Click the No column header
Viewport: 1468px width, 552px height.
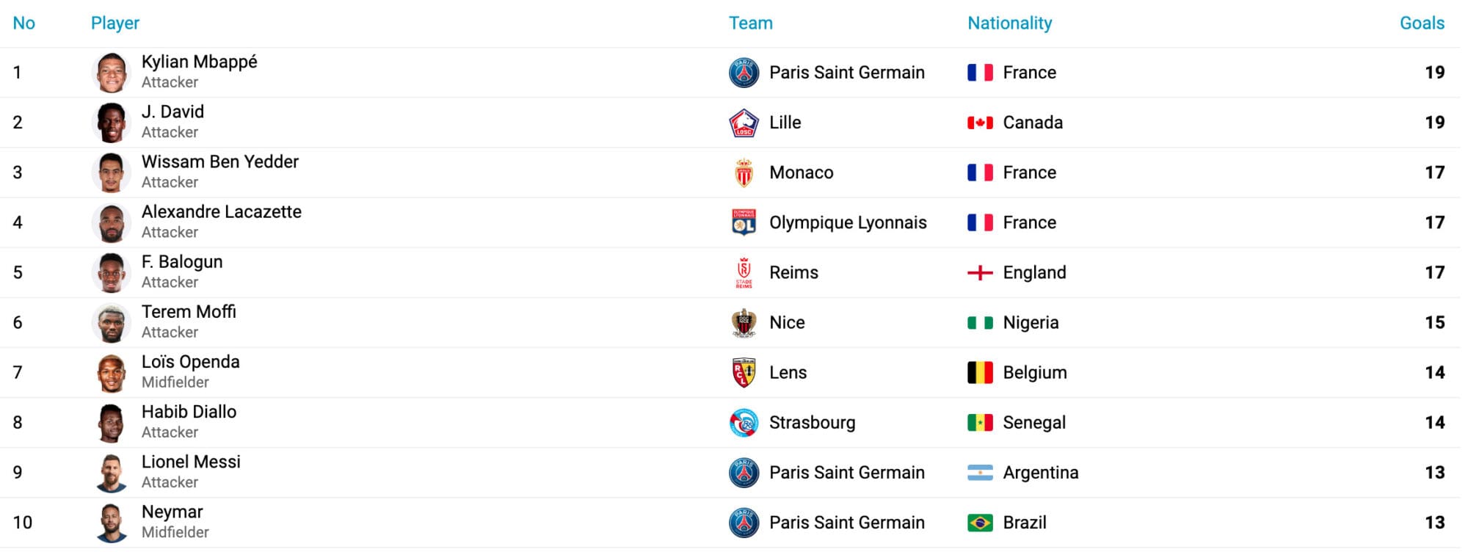point(24,23)
